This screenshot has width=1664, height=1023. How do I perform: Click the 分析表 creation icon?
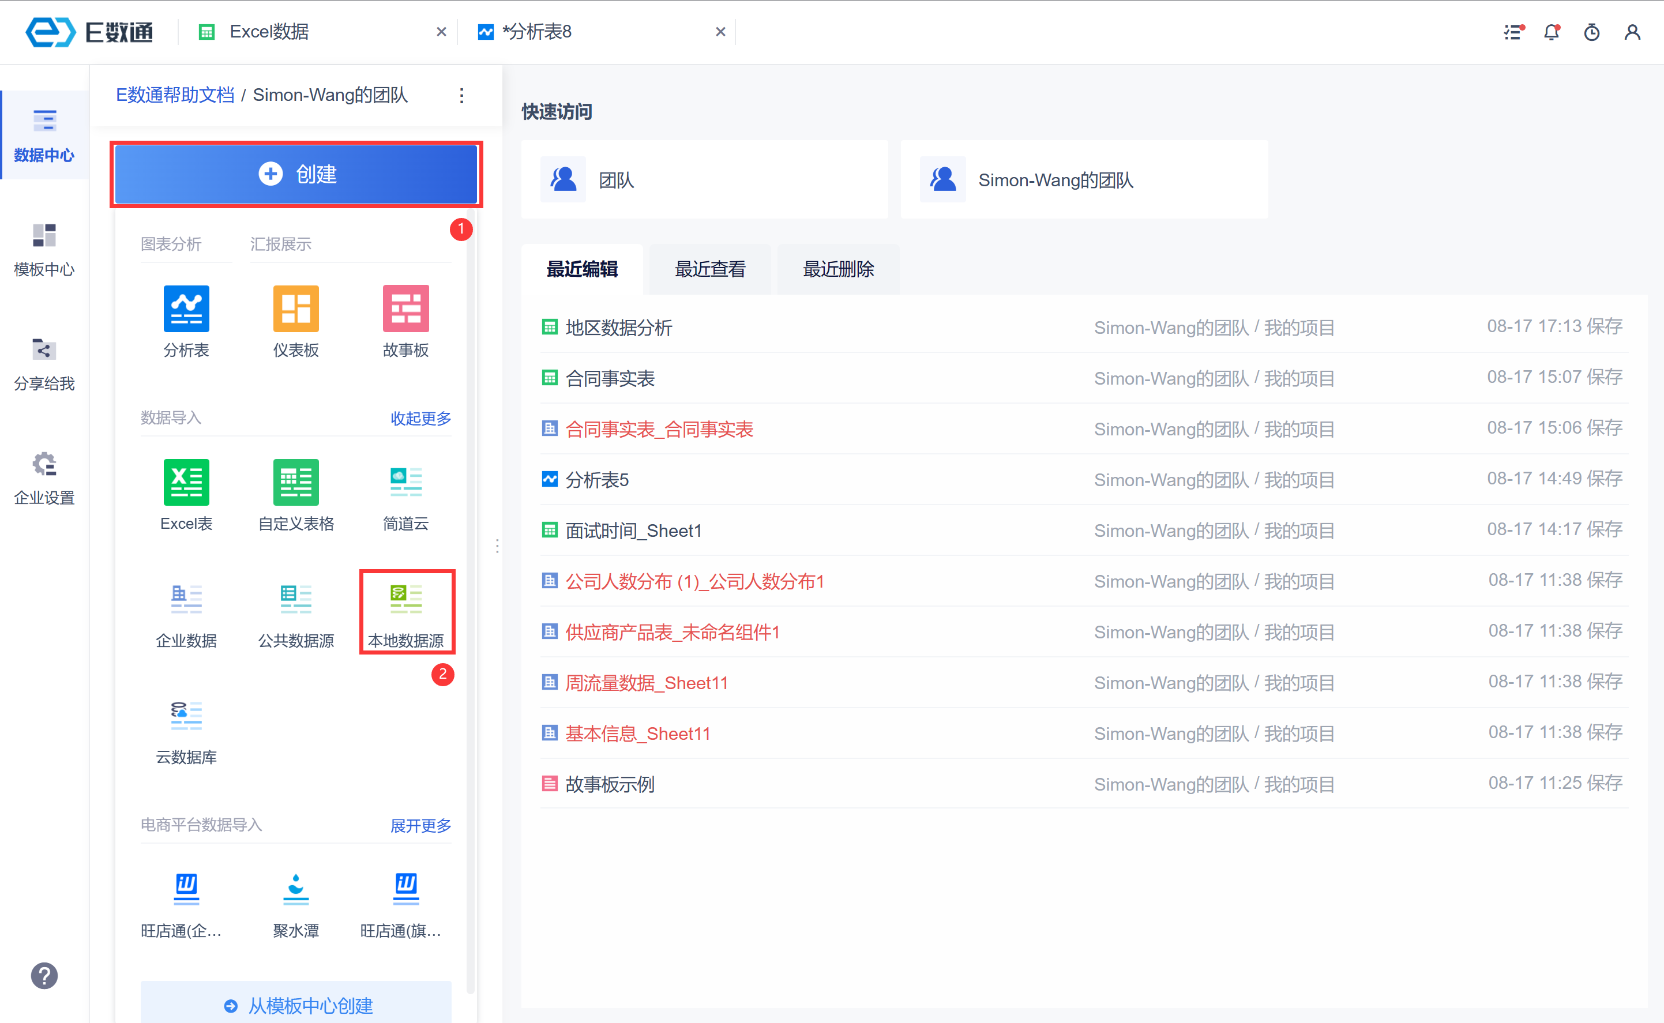click(x=186, y=309)
